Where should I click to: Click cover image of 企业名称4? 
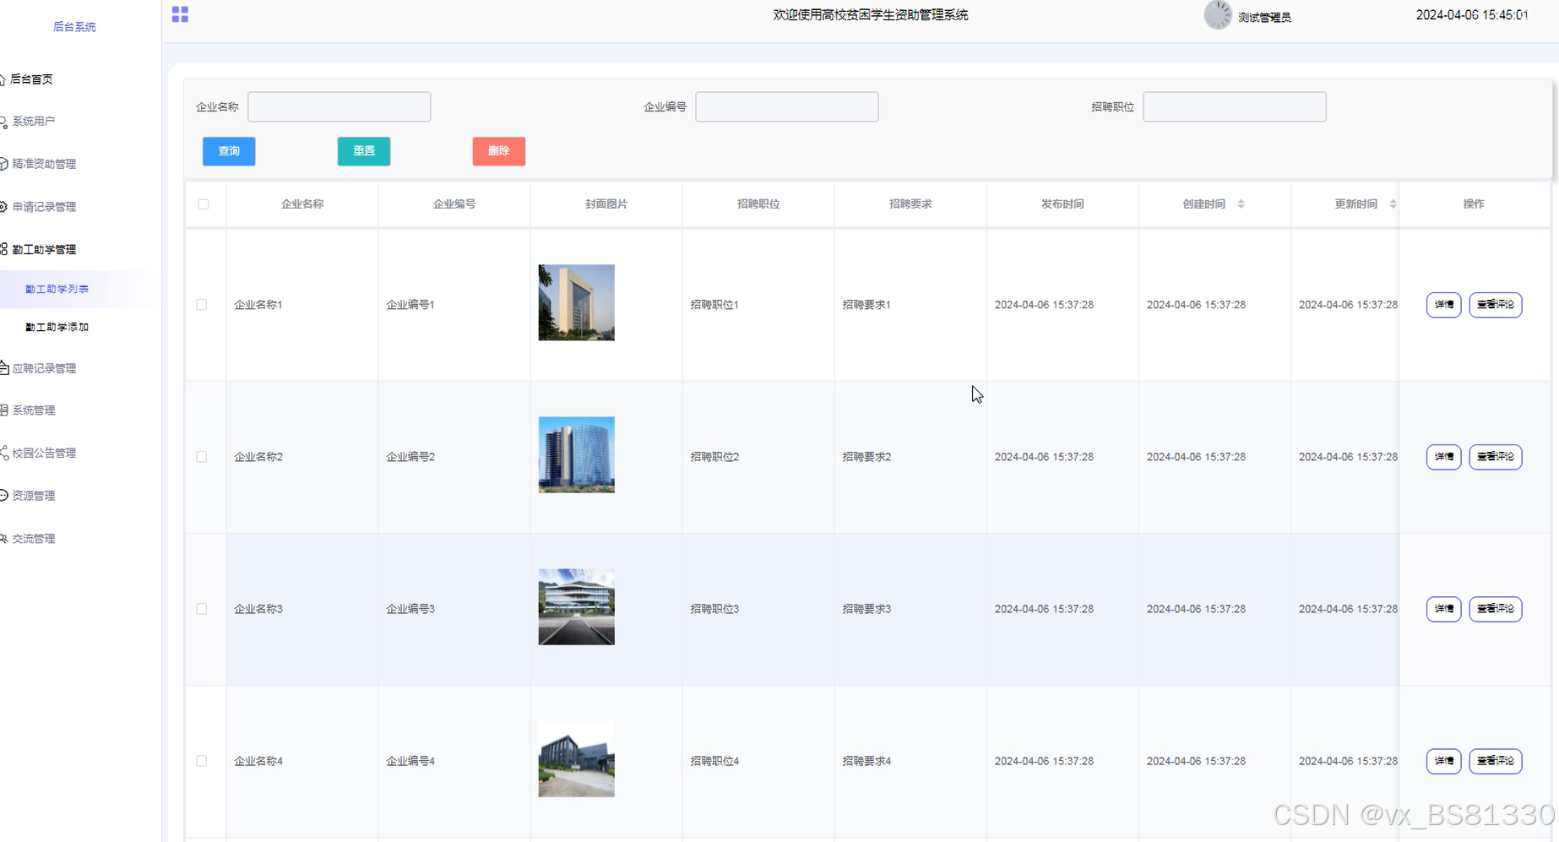(577, 759)
